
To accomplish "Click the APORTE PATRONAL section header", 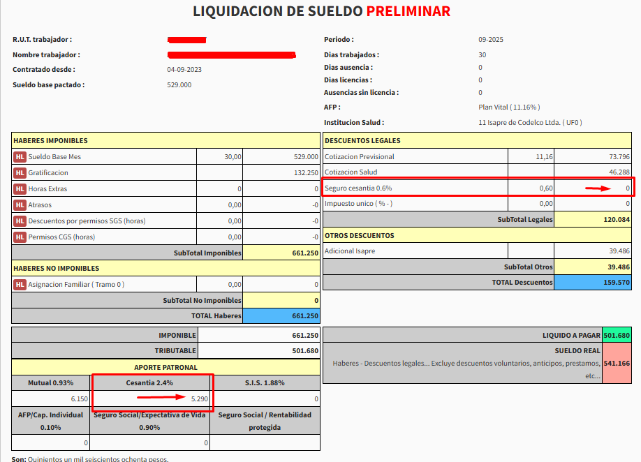I will click(x=165, y=367).
